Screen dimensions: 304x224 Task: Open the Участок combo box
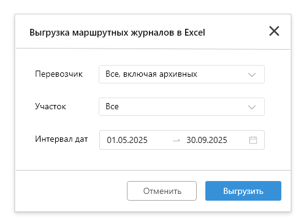click(x=181, y=107)
